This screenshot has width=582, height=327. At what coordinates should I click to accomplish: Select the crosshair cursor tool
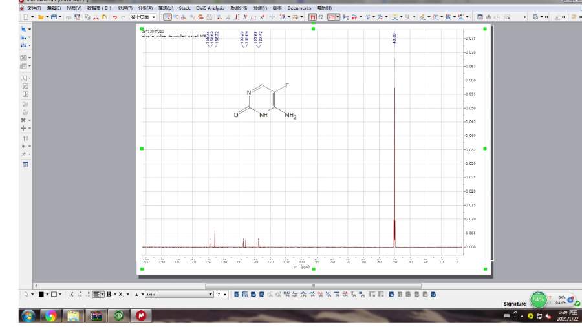(x=272, y=17)
